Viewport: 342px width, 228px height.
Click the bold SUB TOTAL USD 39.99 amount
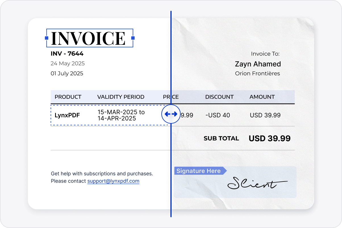[x=270, y=138]
